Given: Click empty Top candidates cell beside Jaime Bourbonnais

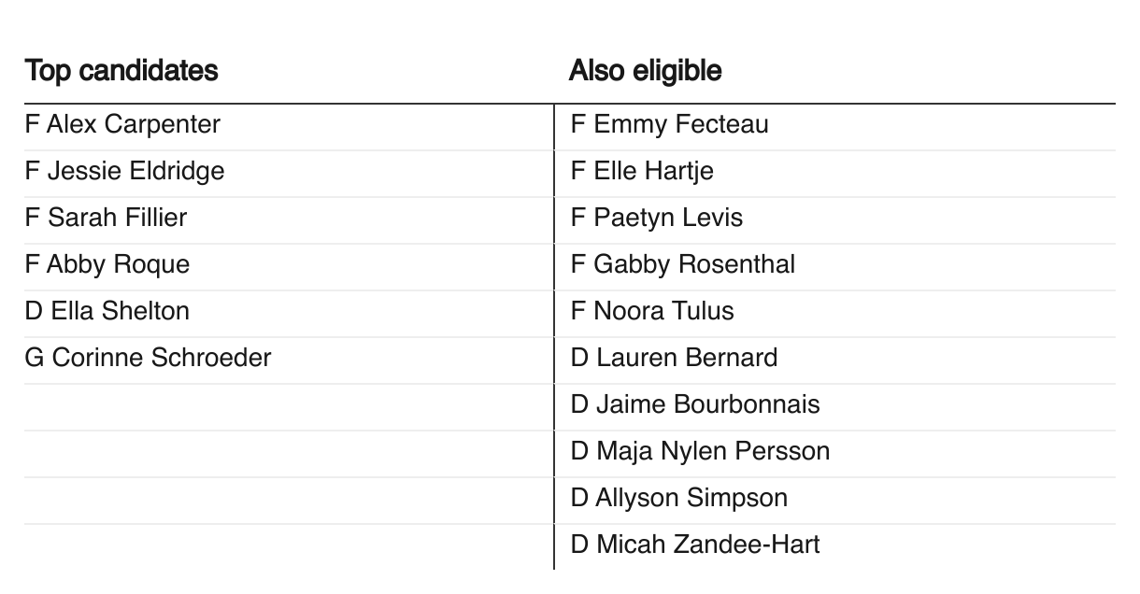Looking at the screenshot, I should coord(288,404).
